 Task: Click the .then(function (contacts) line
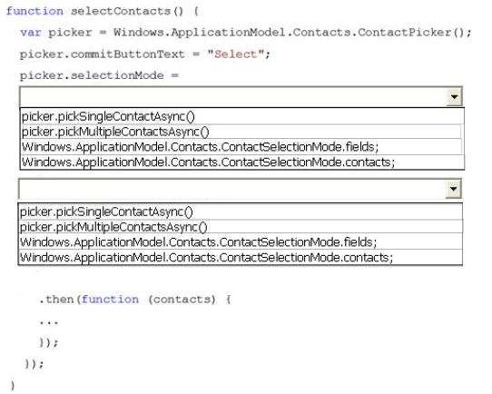click(x=135, y=300)
